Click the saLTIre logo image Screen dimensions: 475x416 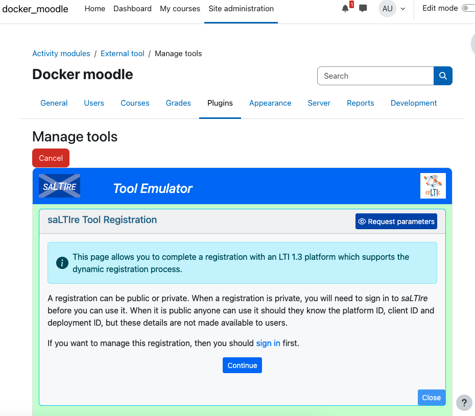(59, 186)
